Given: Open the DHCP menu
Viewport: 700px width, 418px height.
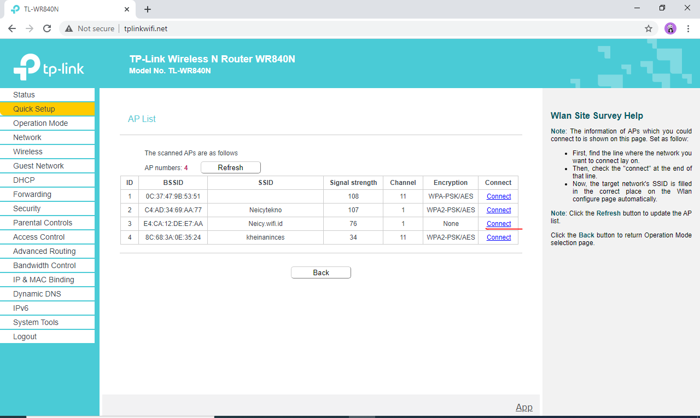Looking at the screenshot, I should pyautogui.click(x=47, y=180).
